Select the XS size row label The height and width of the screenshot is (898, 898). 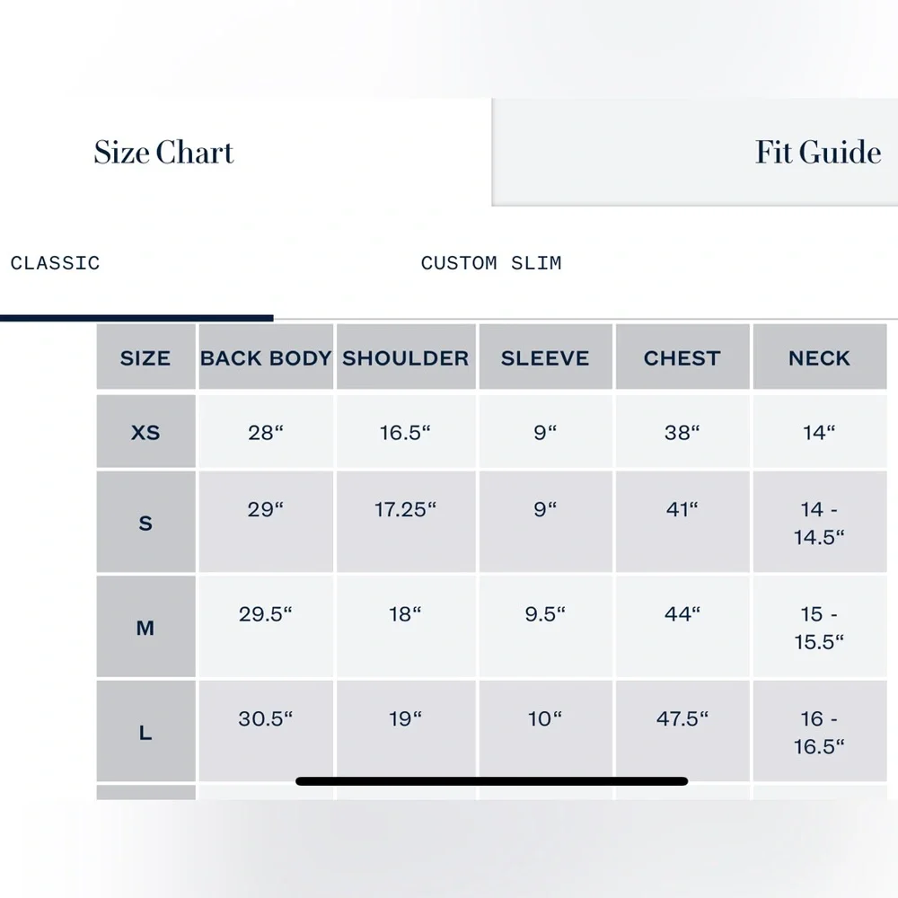coord(145,432)
